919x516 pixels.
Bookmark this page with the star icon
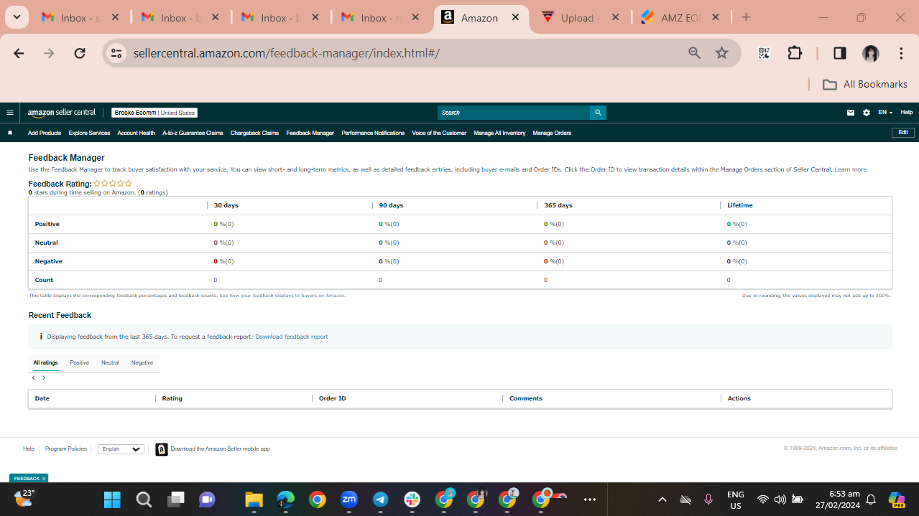pyautogui.click(x=722, y=53)
